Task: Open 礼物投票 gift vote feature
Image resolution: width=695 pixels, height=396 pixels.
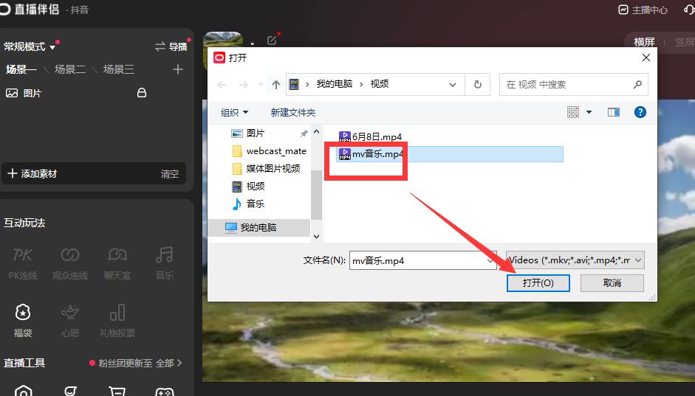Action: (117, 321)
